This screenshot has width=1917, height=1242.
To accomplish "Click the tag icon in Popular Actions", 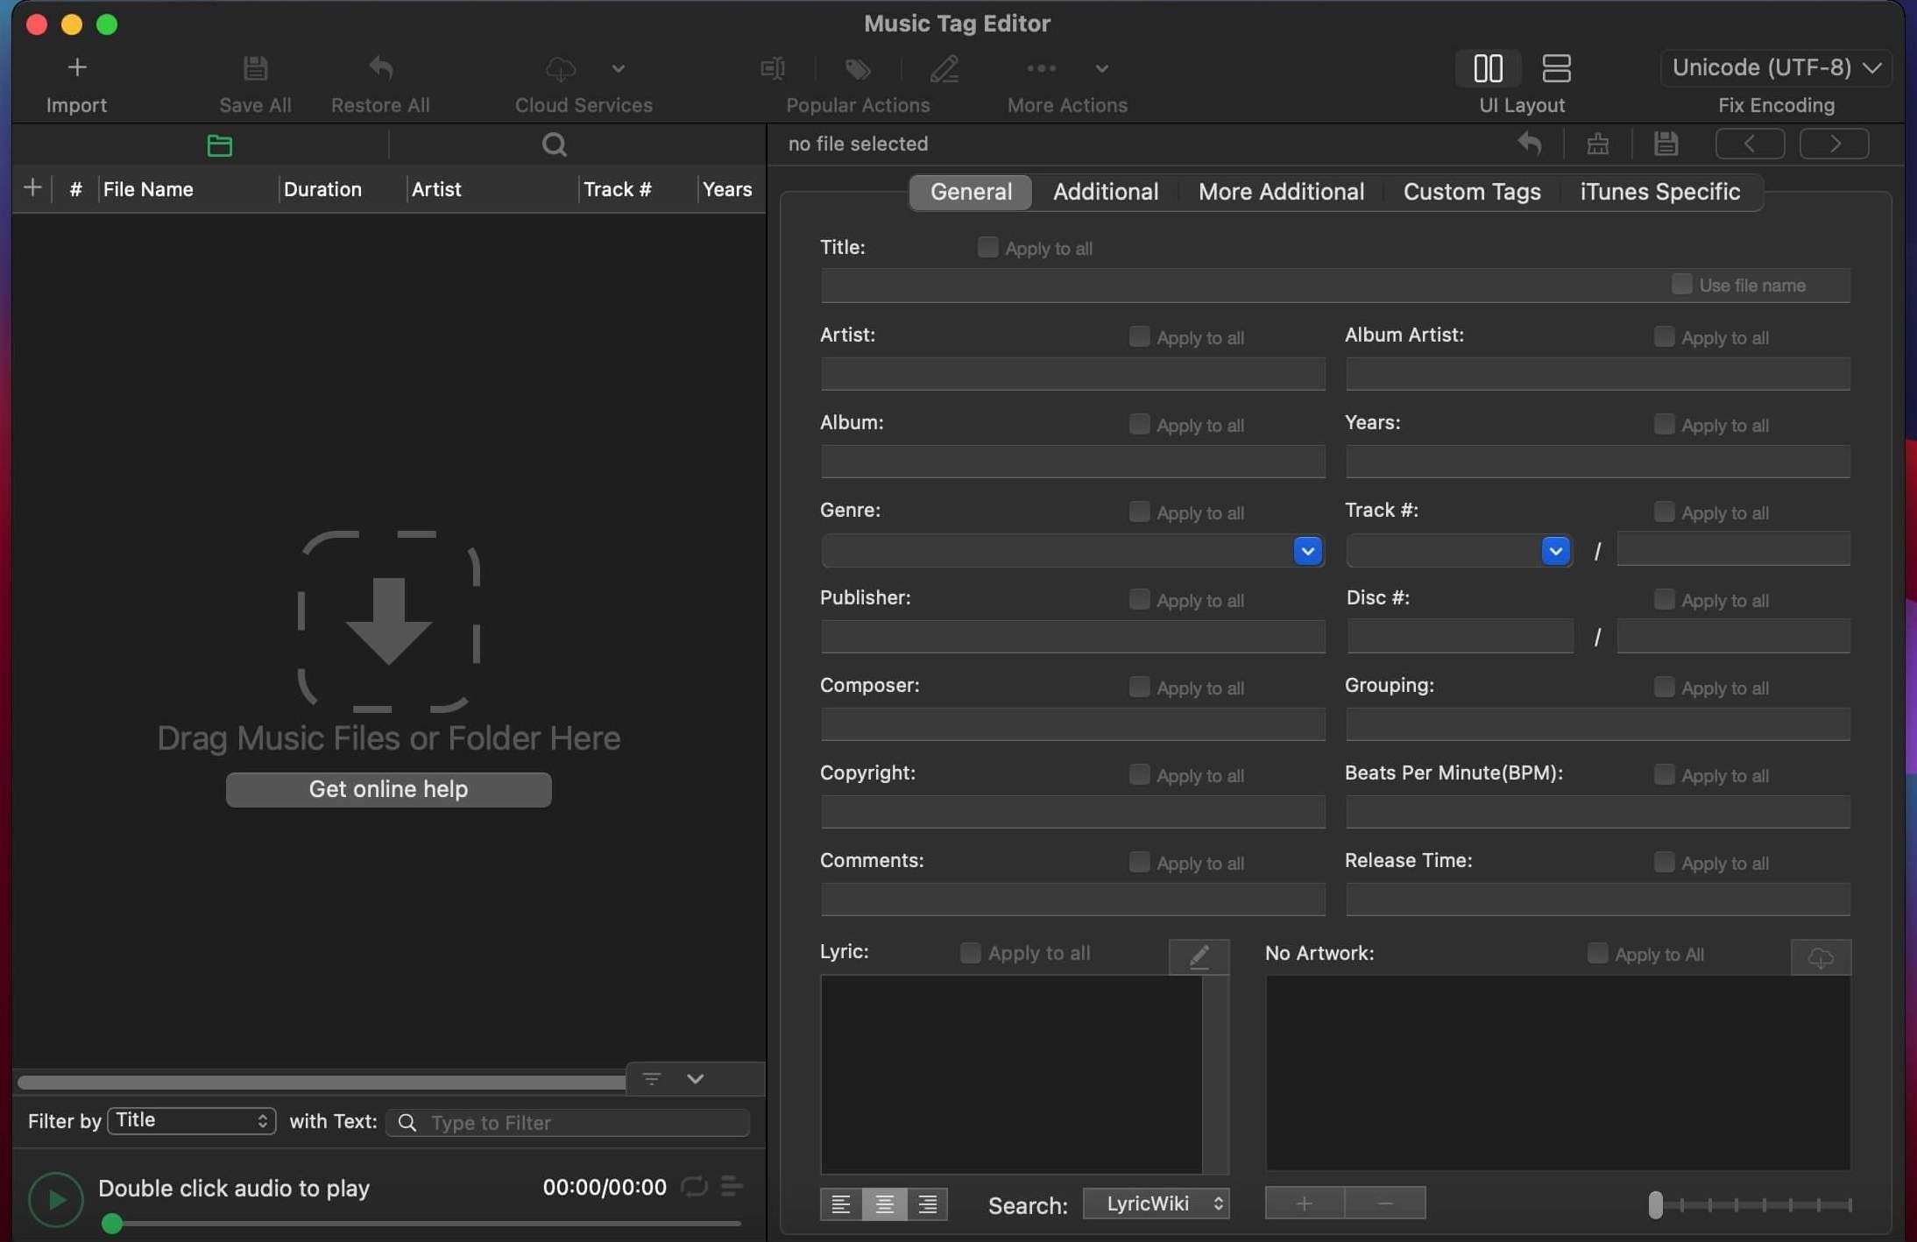I will [858, 68].
